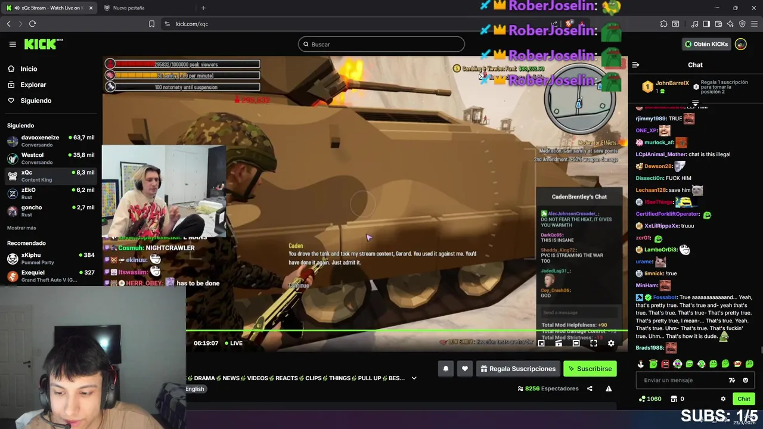Open the site settings icon beside the URL

tap(167, 24)
